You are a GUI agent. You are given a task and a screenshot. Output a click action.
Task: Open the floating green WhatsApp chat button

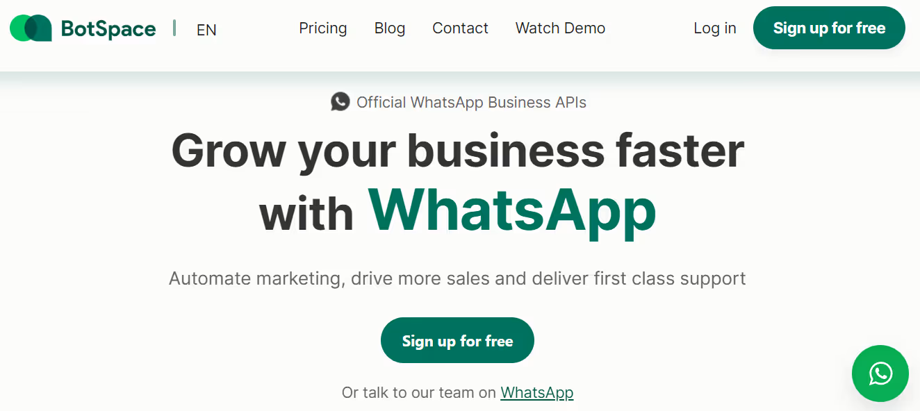(880, 374)
